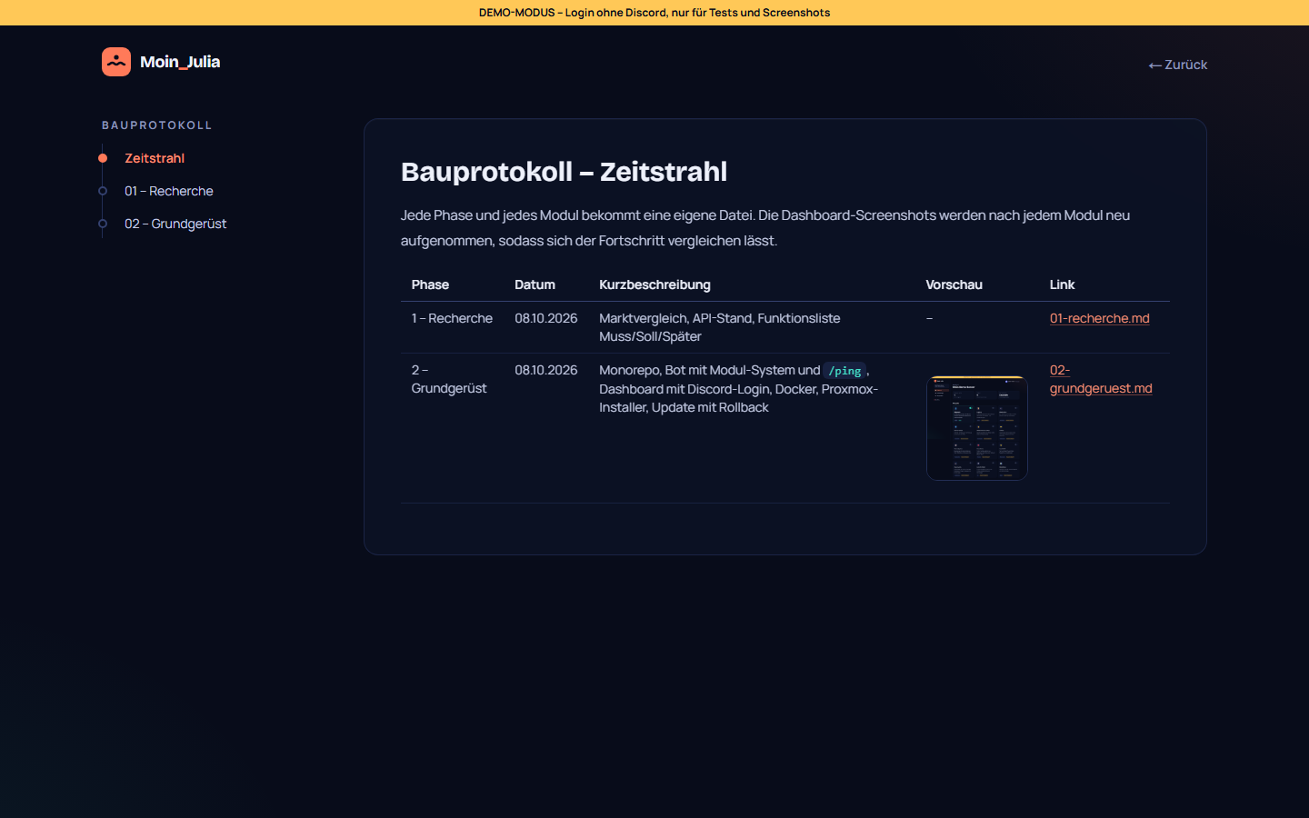
Task: Open the Moin_Julia home title
Action: 180,62
